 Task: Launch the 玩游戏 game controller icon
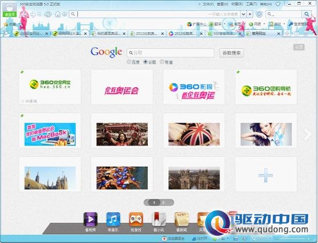(136, 219)
